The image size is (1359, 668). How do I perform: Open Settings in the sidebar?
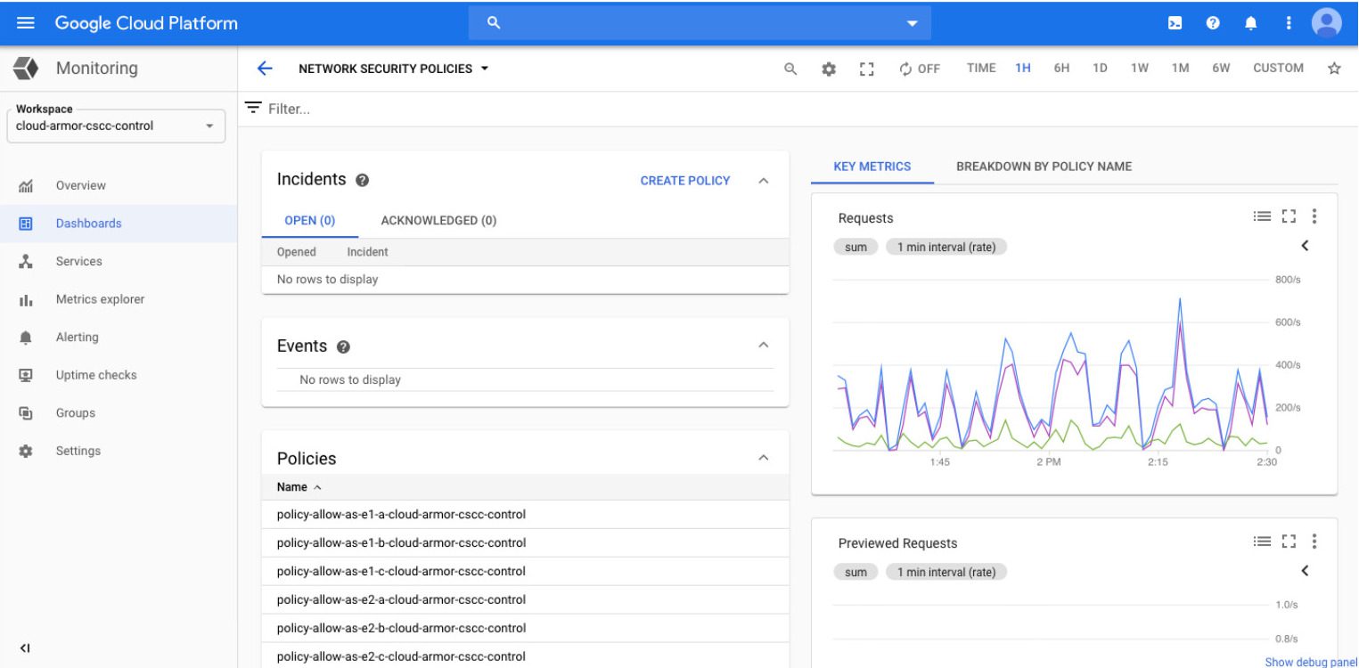(x=78, y=451)
